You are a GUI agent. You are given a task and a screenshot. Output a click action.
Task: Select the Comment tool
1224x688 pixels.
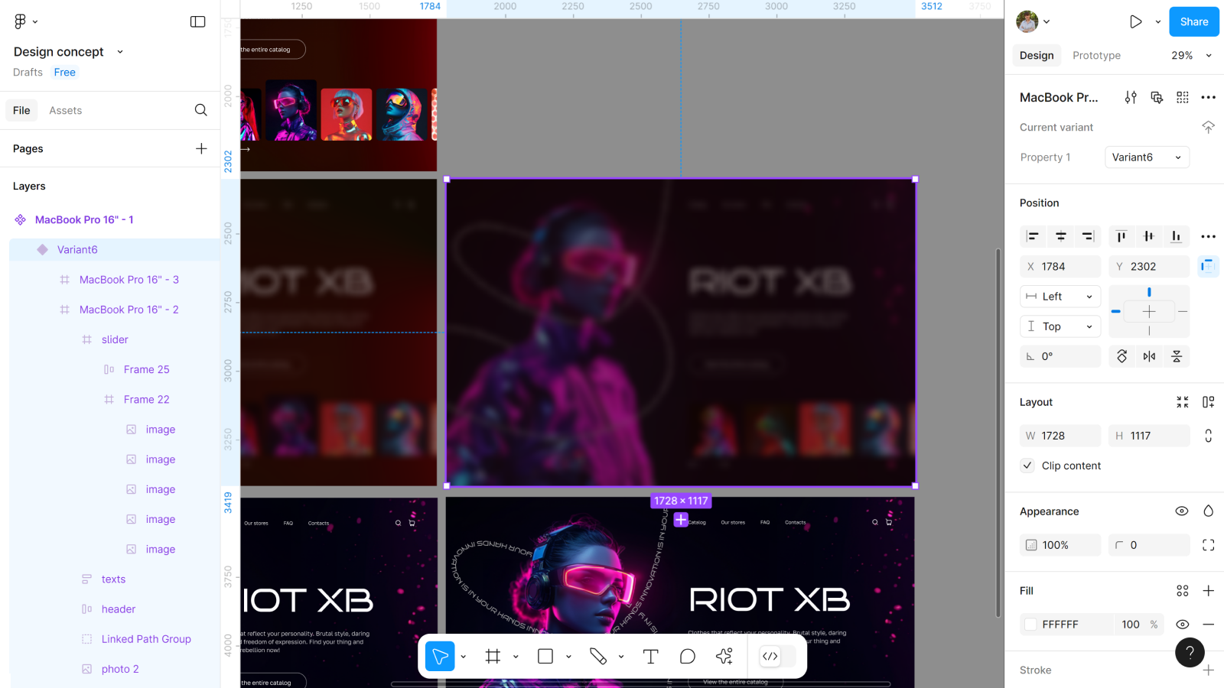click(687, 657)
